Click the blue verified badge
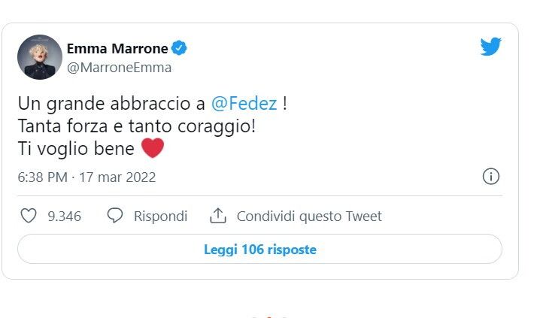This screenshot has height=318, width=540. (180, 49)
